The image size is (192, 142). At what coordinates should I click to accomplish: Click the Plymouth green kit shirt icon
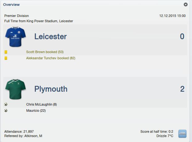pyautogui.click(x=15, y=89)
